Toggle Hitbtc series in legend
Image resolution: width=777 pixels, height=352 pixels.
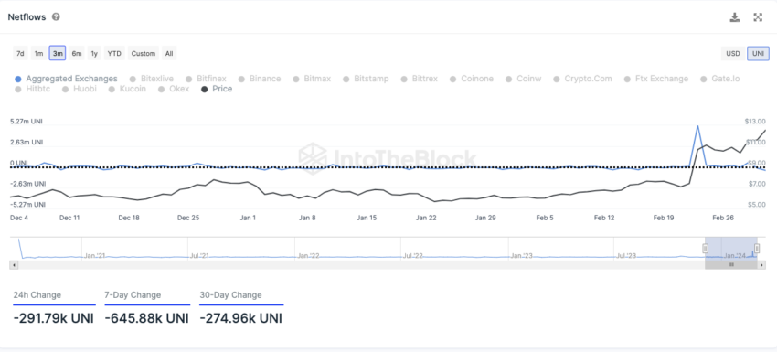(33, 89)
